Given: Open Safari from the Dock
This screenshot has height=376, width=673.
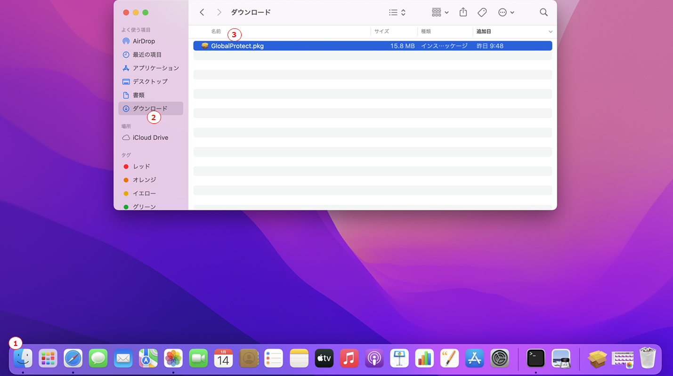Looking at the screenshot, I should pyautogui.click(x=73, y=359).
